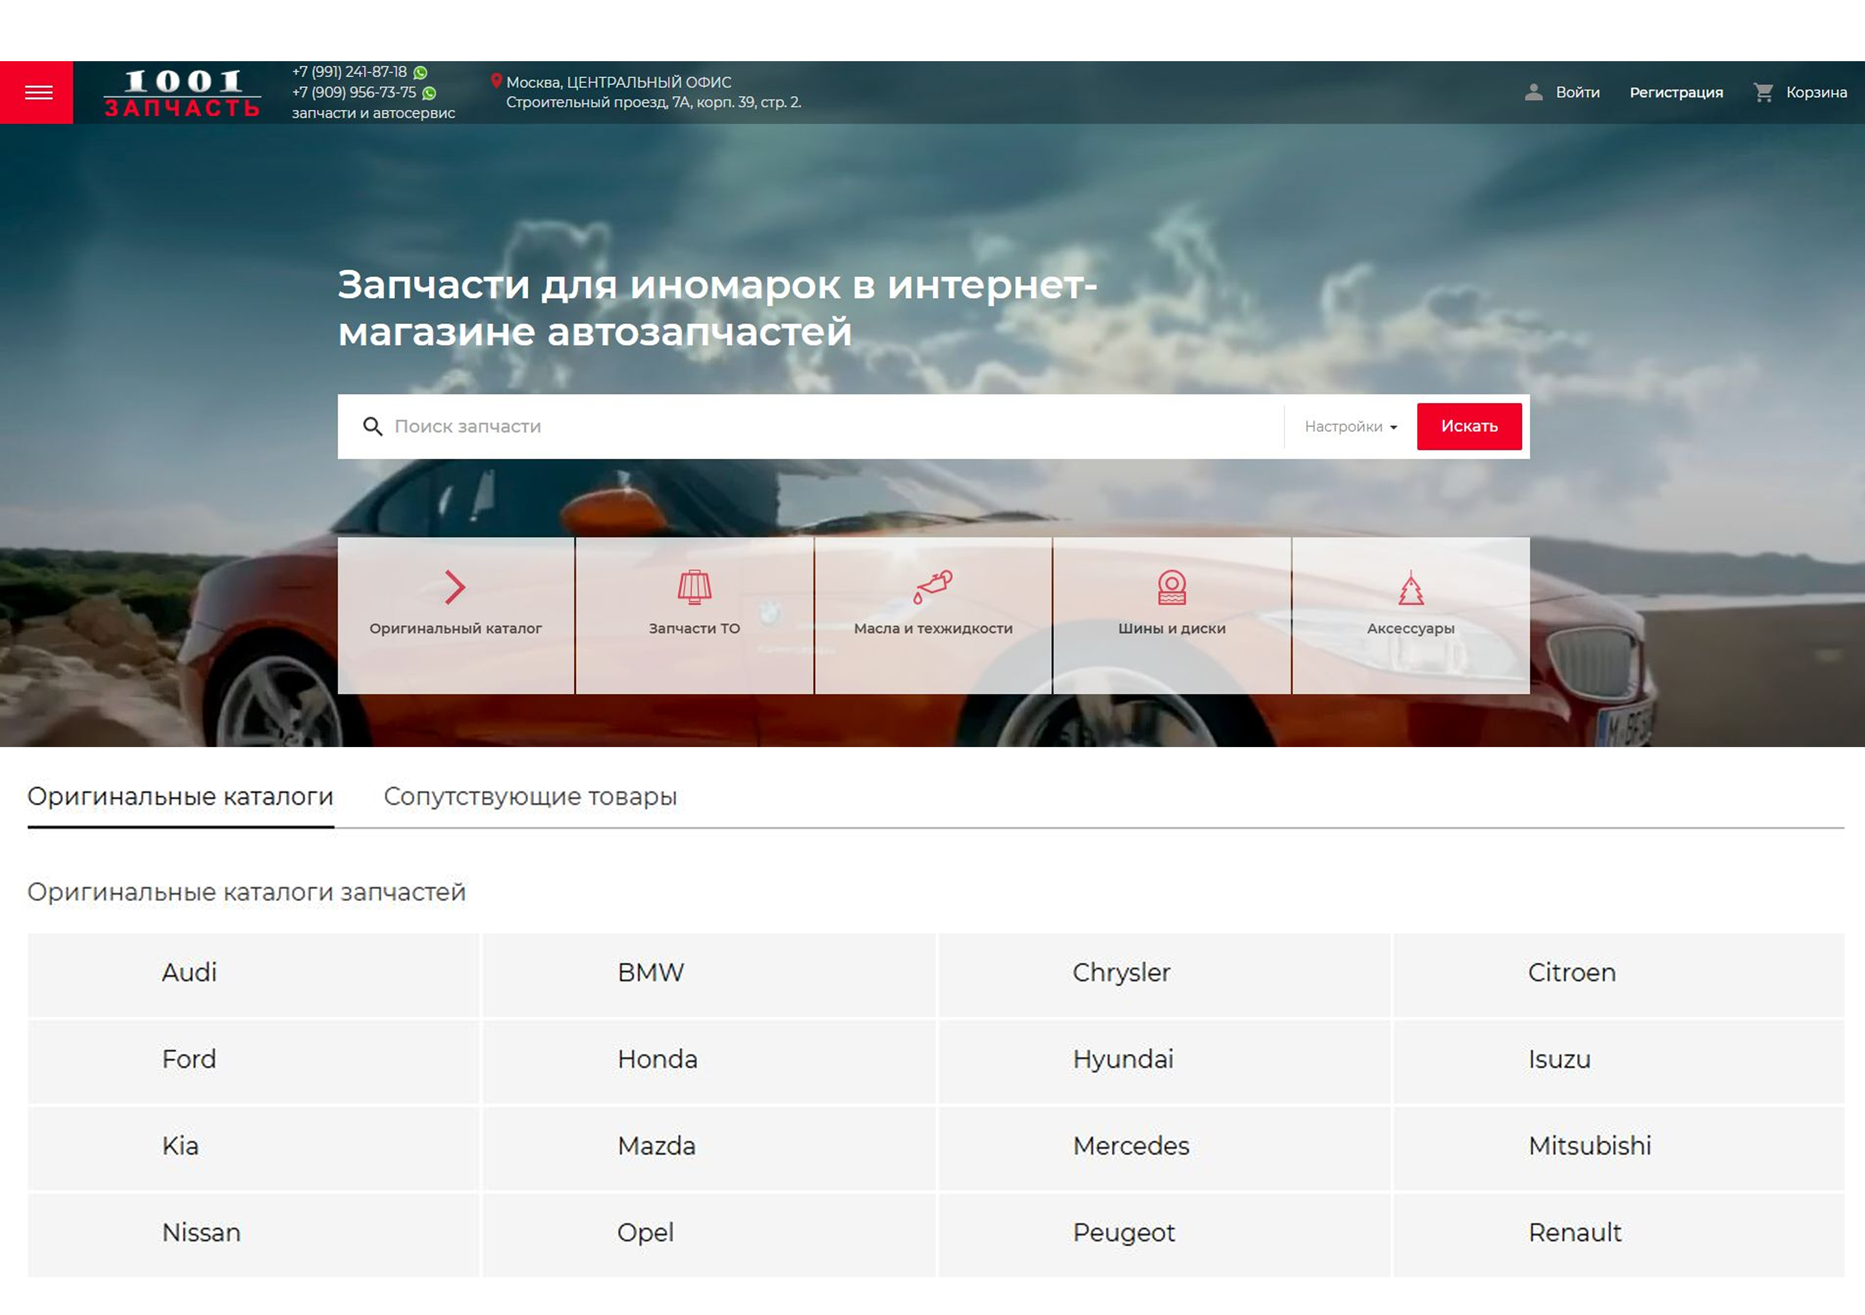This screenshot has height=1315, width=1865.
Task: Click the Войти link
Action: (x=1578, y=92)
